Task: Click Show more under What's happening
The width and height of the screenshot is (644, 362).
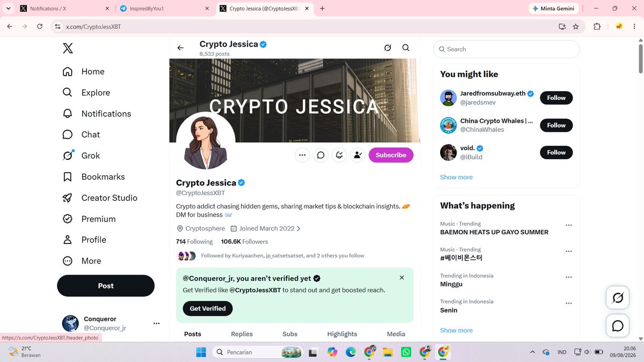Action: (456, 331)
